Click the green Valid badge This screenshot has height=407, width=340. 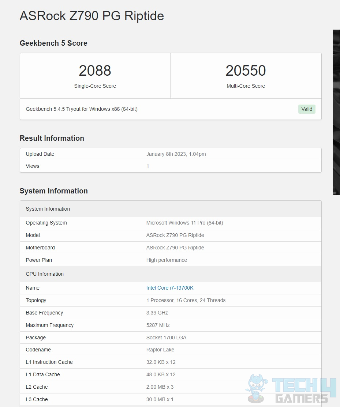click(x=307, y=109)
